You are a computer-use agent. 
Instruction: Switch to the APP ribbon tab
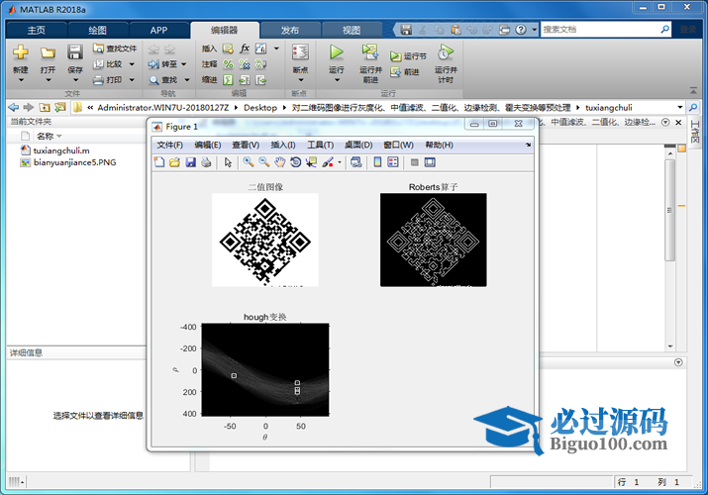pyautogui.click(x=159, y=31)
